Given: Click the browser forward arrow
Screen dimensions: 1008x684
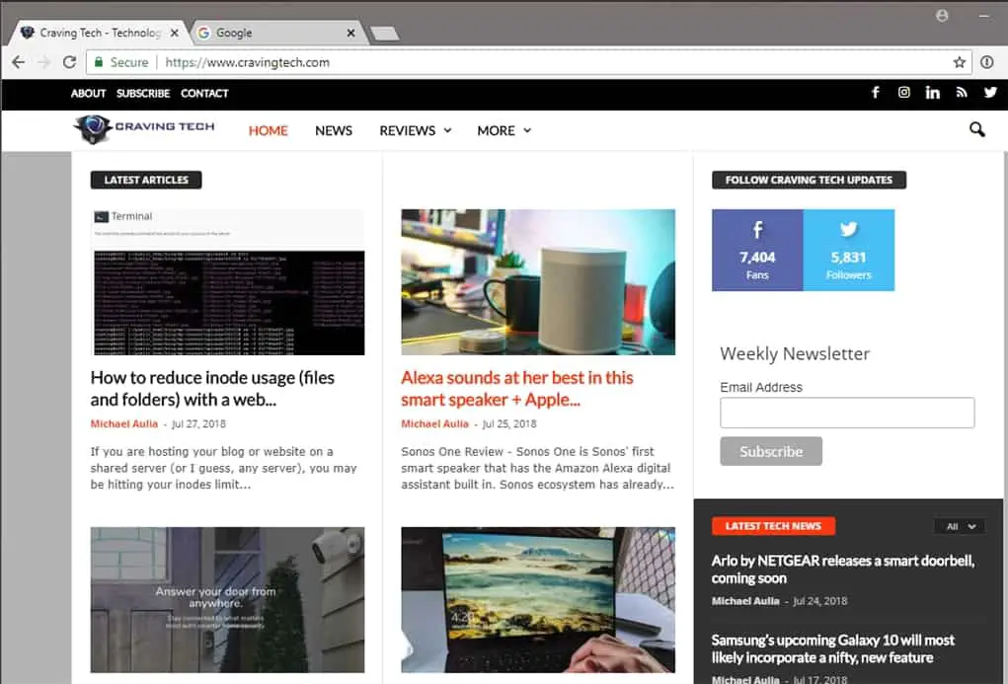Looking at the screenshot, I should [x=43, y=62].
